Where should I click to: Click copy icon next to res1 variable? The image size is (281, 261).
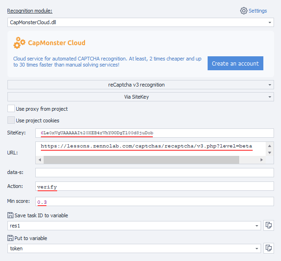point(268,226)
